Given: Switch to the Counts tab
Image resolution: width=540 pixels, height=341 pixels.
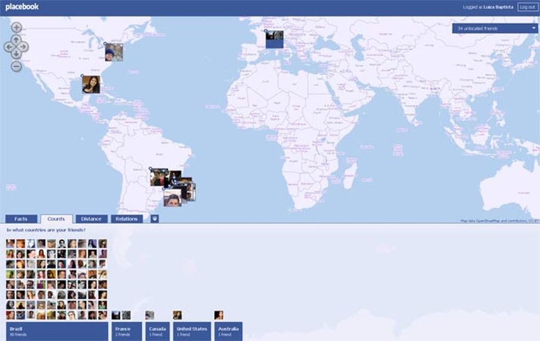Looking at the screenshot, I should tap(56, 218).
